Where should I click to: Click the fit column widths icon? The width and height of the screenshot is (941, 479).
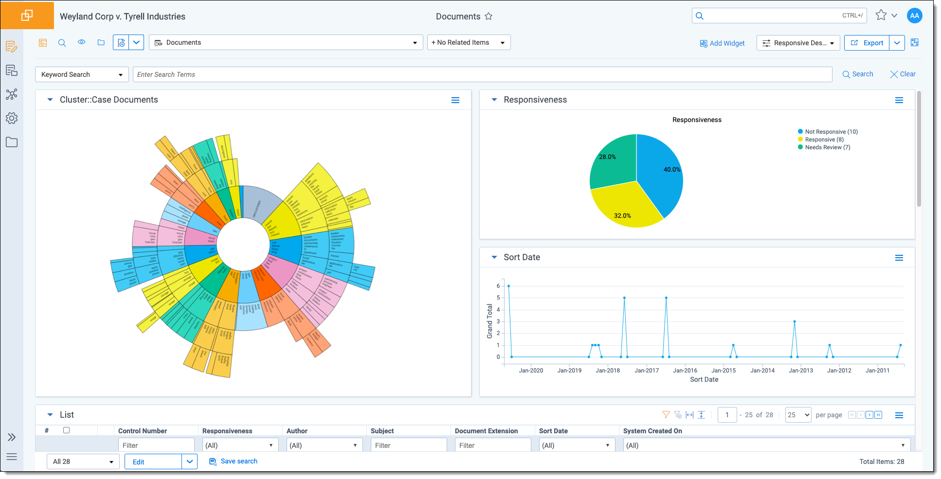pyautogui.click(x=689, y=415)
